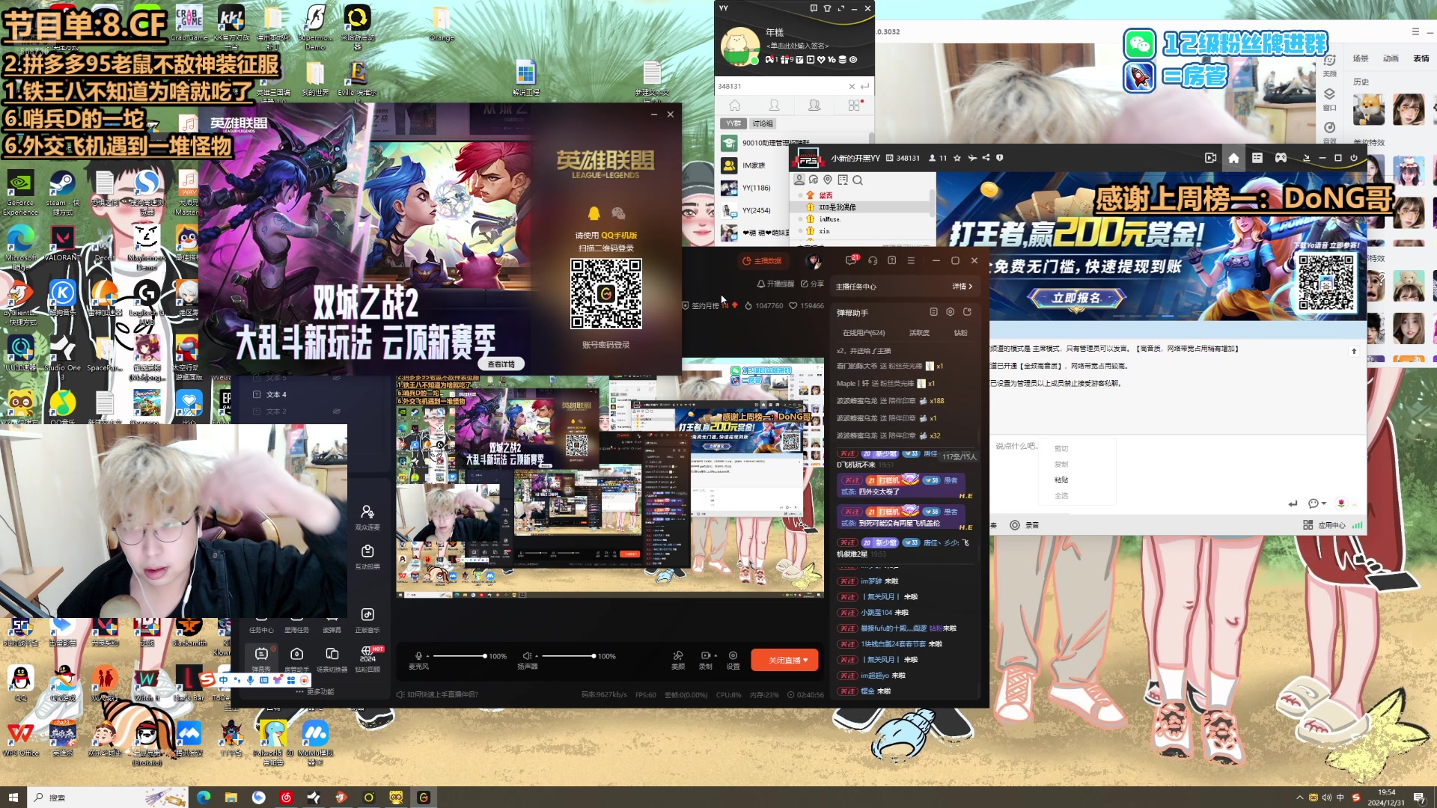The width and height of the screenshot is (1437, 808).
Task: Pop out 弹幕助手 panel icon
Action: (x=967, y=312)
